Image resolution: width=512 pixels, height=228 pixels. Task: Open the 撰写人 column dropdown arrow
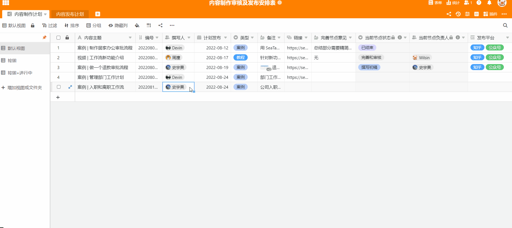(x=189, y=38)
